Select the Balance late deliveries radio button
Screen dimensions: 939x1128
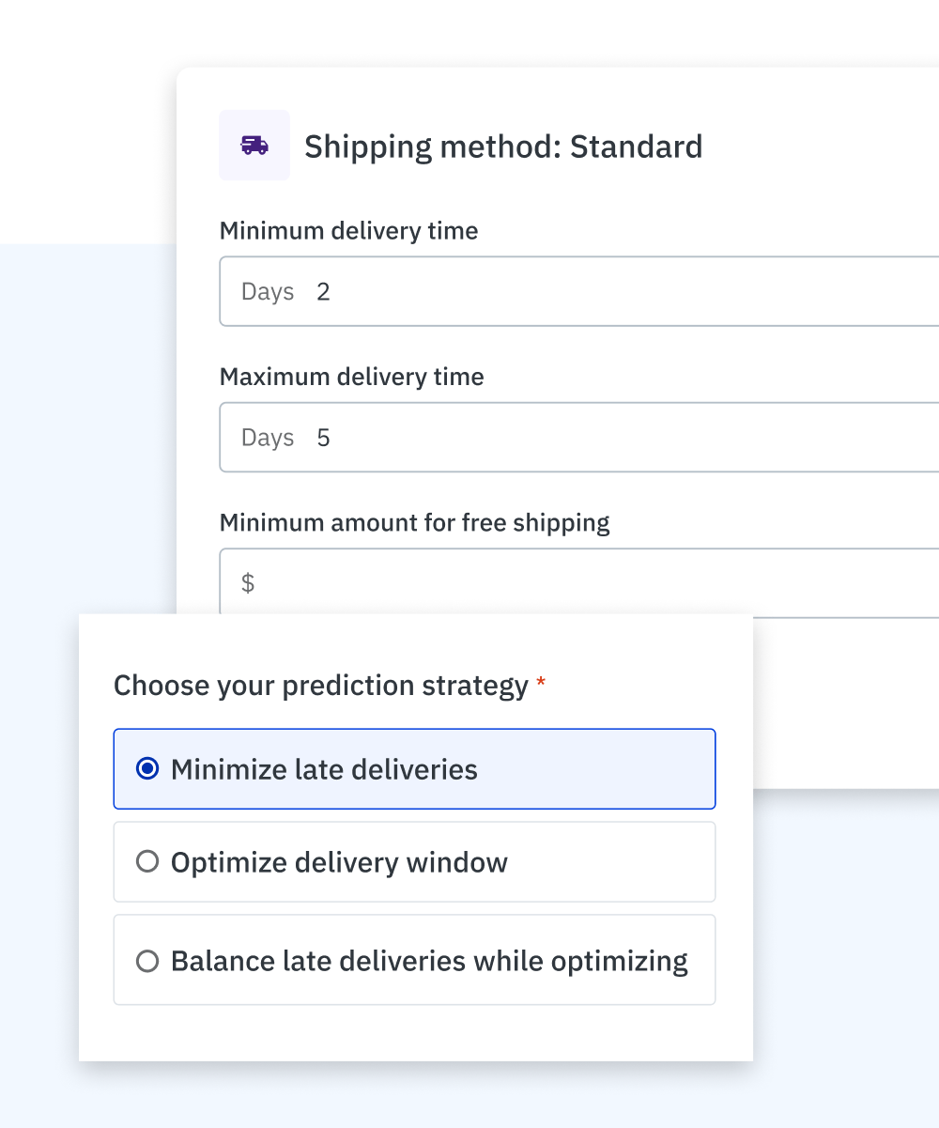tap(147, 961)
